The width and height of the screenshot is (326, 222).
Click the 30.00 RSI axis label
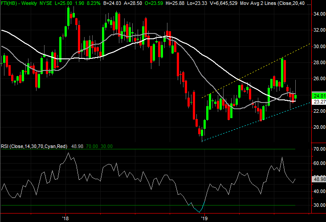coord(319,205)
